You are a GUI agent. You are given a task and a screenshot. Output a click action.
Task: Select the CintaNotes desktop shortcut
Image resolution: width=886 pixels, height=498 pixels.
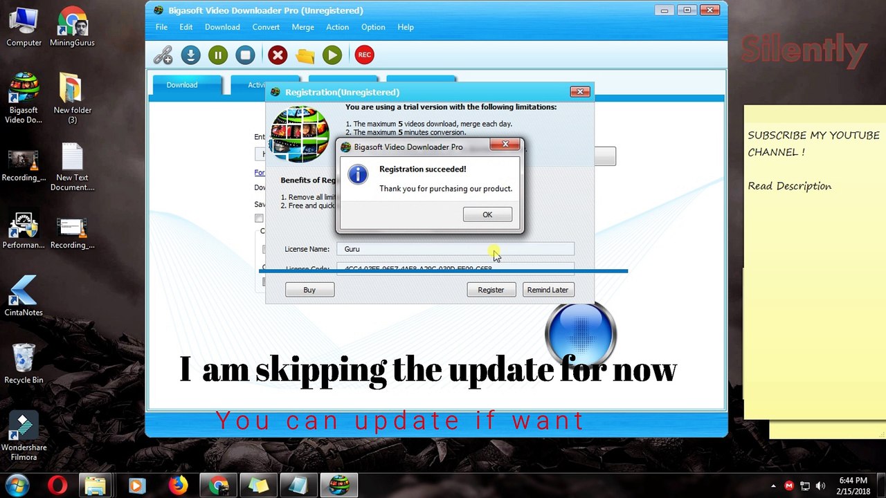tap(24, 295)
